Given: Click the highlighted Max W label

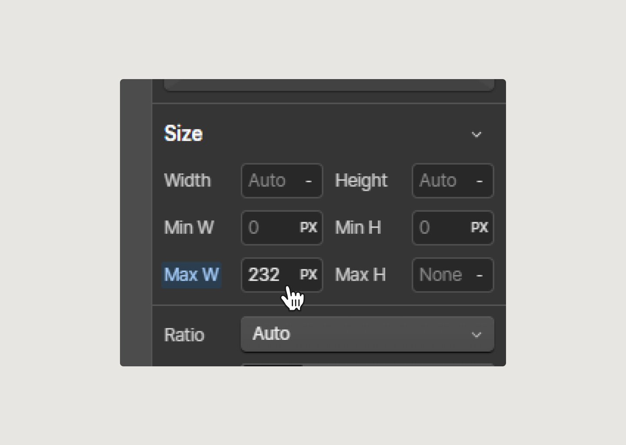Looking at the screenshot, I should (x=192, y=275).
